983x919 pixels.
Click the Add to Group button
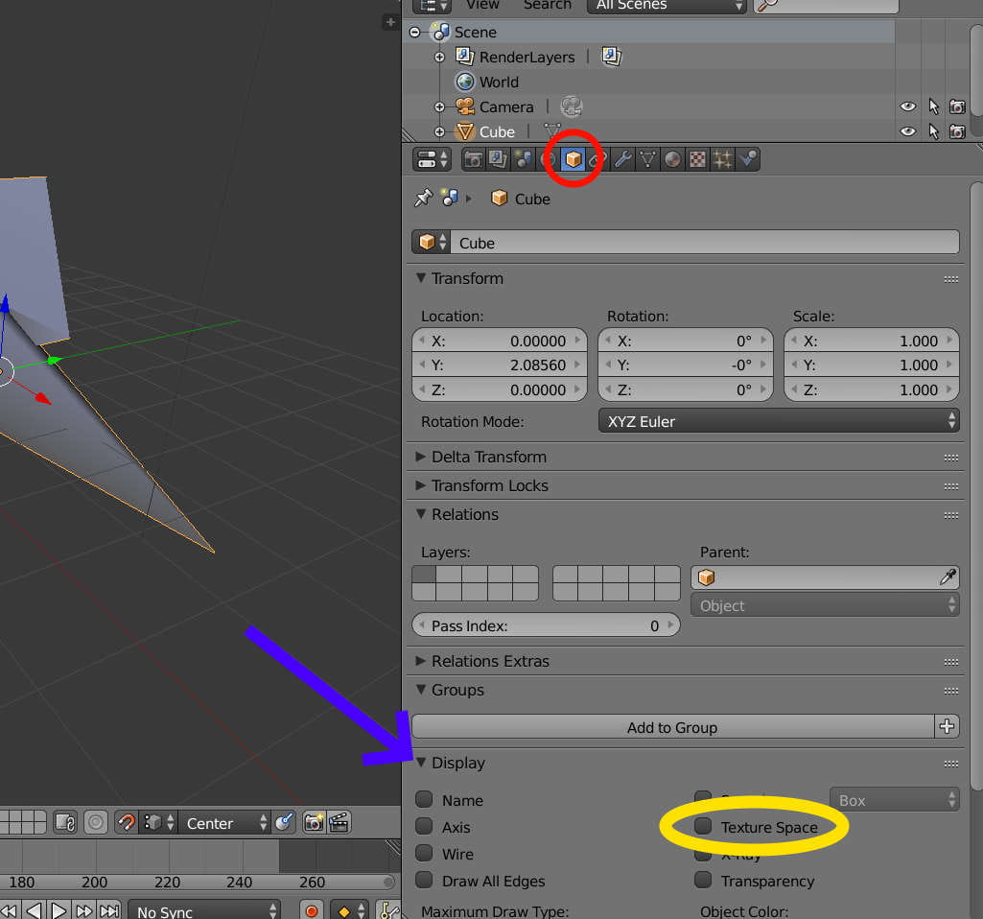tap(671, 727)
